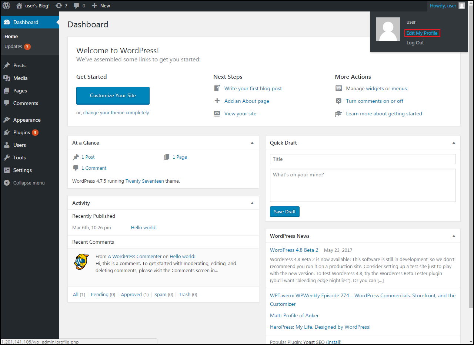Screen dimensions: 474x345
Task: Click the plus icon beside New
Action: tap(94, 6)
